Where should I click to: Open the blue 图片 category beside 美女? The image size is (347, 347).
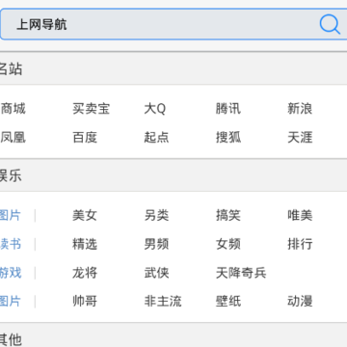(11, 215)
